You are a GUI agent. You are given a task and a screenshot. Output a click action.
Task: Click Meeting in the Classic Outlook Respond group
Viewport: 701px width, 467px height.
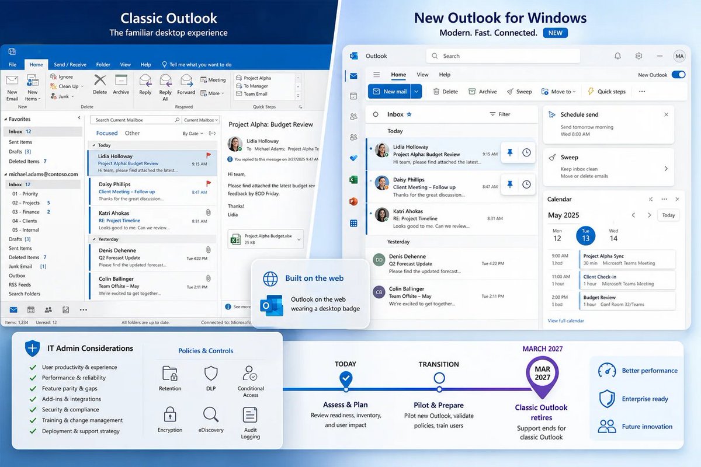pos(213,80)
